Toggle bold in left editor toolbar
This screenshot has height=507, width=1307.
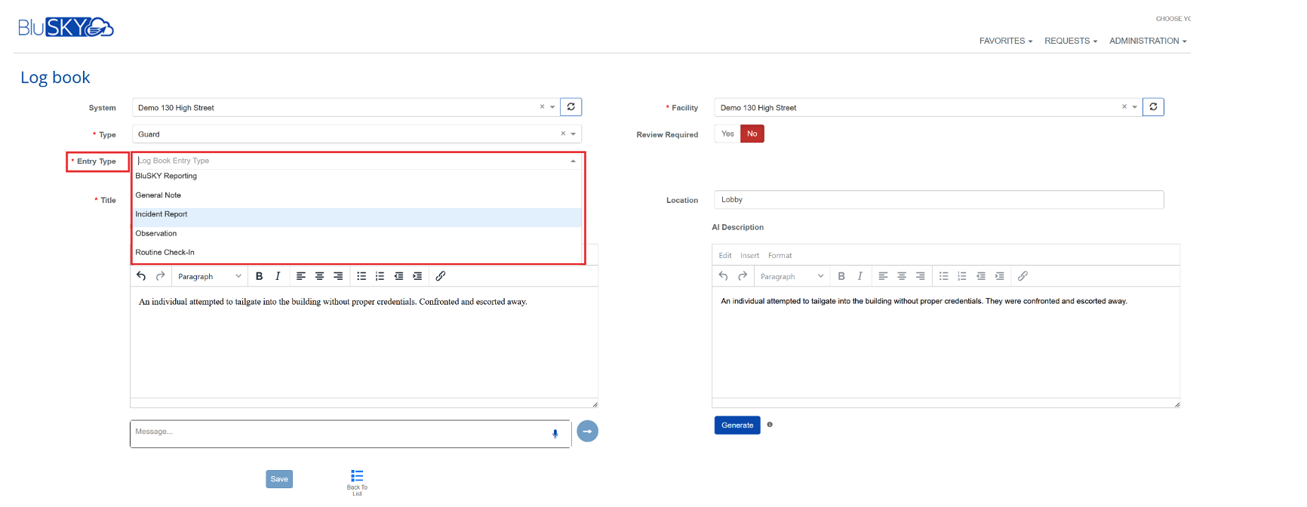tap(259, 276)
